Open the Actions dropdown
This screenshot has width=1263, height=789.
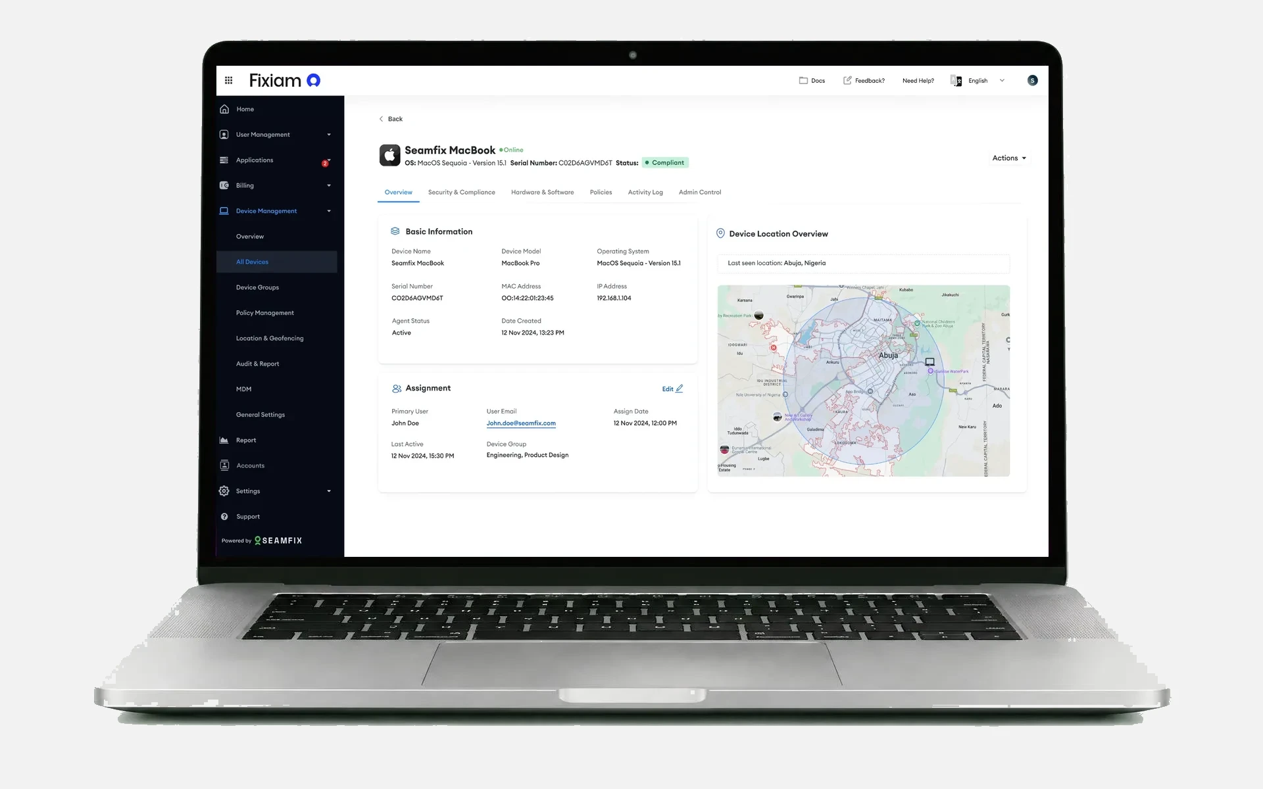point(1009,158)
